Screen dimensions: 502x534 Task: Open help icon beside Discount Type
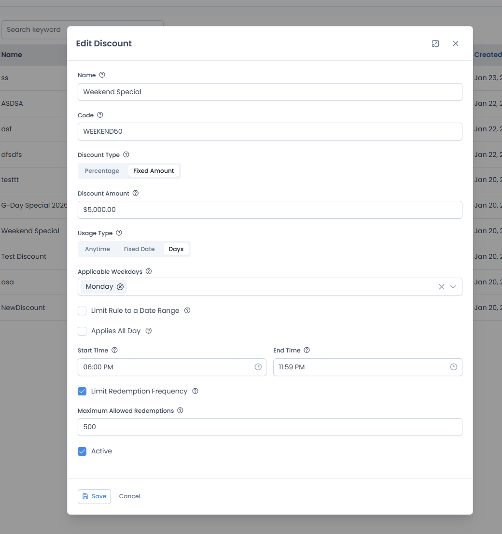point(126,155)
